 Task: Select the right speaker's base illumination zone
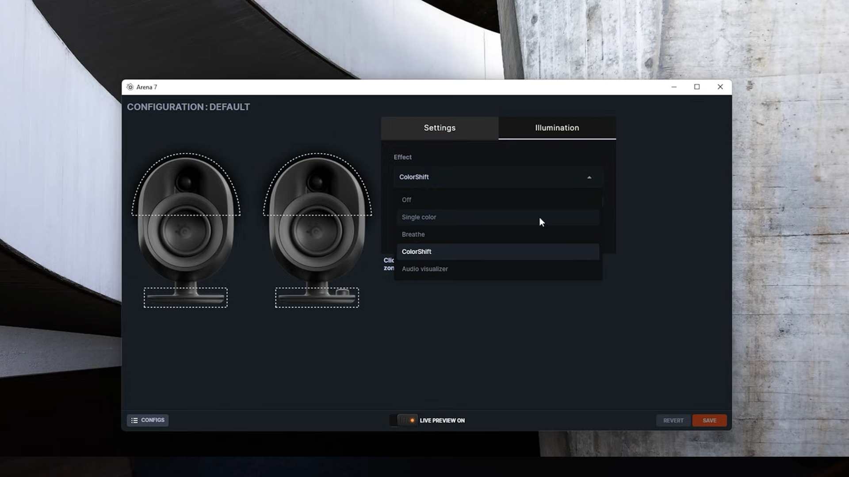pos(317,298)
